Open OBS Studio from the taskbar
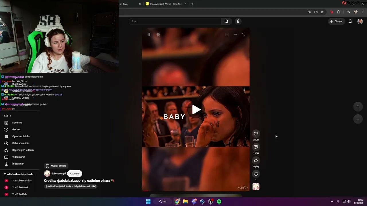 [x=211, y=202]
